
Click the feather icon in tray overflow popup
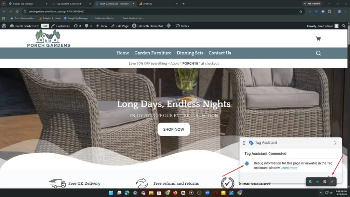332,182
